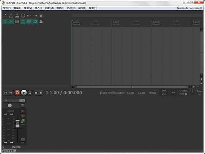Viewport: 205px width, 154px height.
Task: Toggle grid lines toolbar button
Action: tap(29, 22)
